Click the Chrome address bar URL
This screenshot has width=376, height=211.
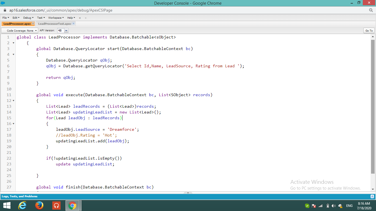coord(61,10)
